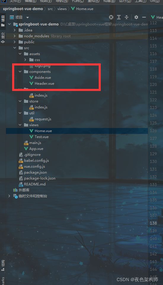Collapse the views folder
Image resolution: width=163 pixels, height=285 pixels.
[20, 125]
